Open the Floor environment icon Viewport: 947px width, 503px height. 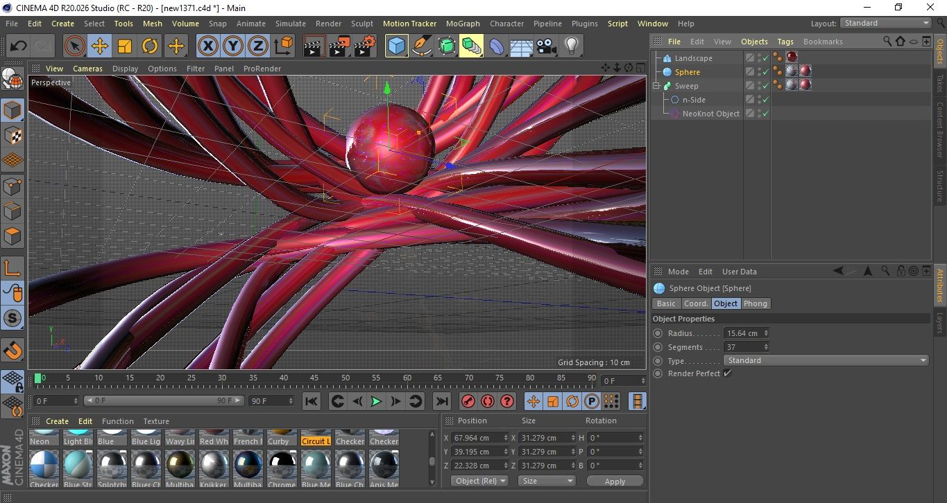(x=522, y=46)
